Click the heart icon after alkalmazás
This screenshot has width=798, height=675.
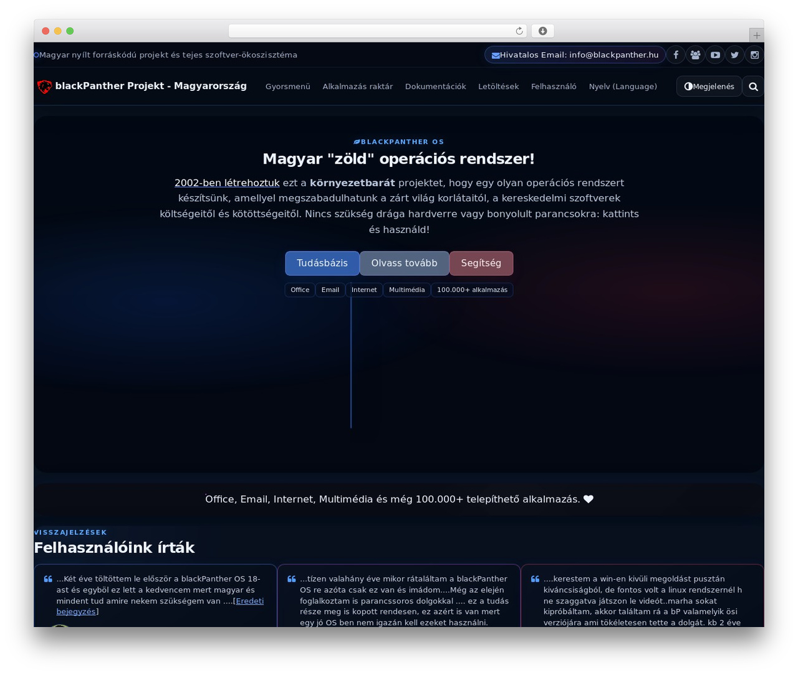click(x=588, y=499)
